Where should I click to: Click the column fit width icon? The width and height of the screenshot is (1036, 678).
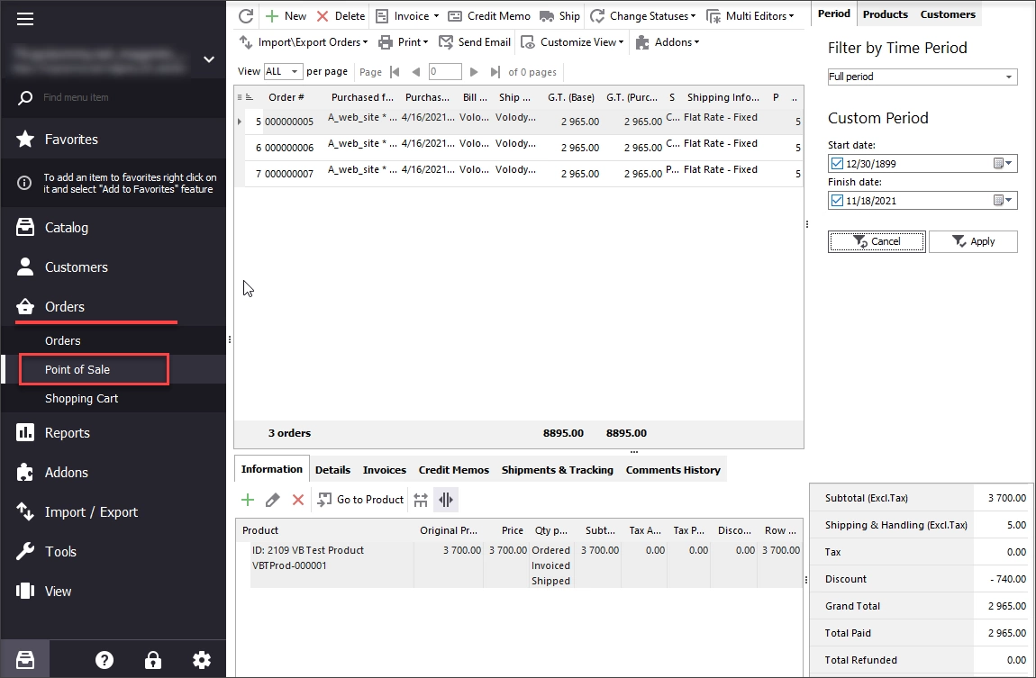click(421, 500)
